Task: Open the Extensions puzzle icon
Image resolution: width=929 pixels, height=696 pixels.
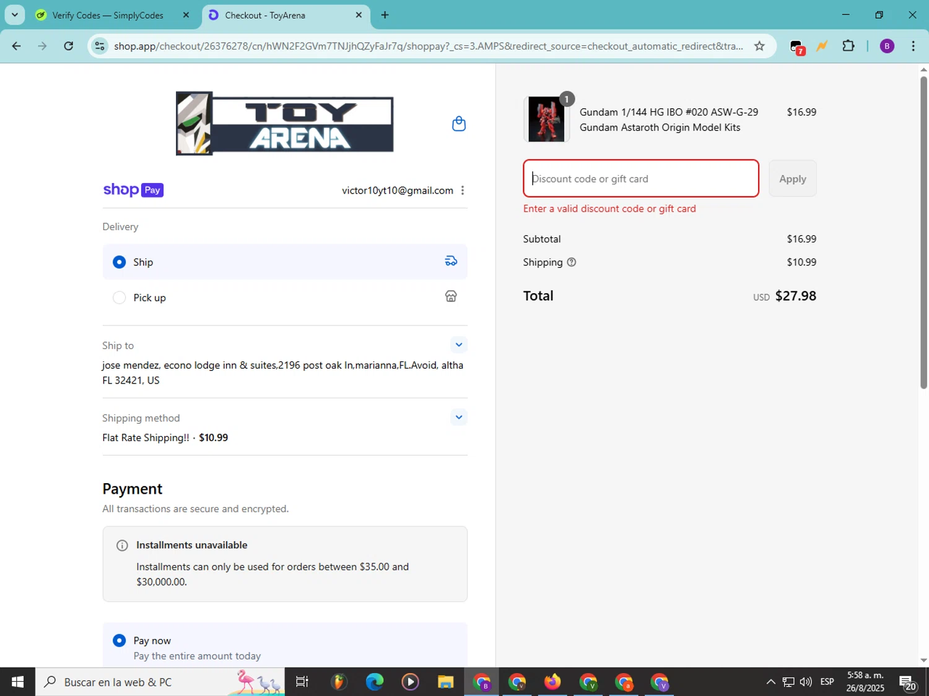Action: [x=848, y=46]
